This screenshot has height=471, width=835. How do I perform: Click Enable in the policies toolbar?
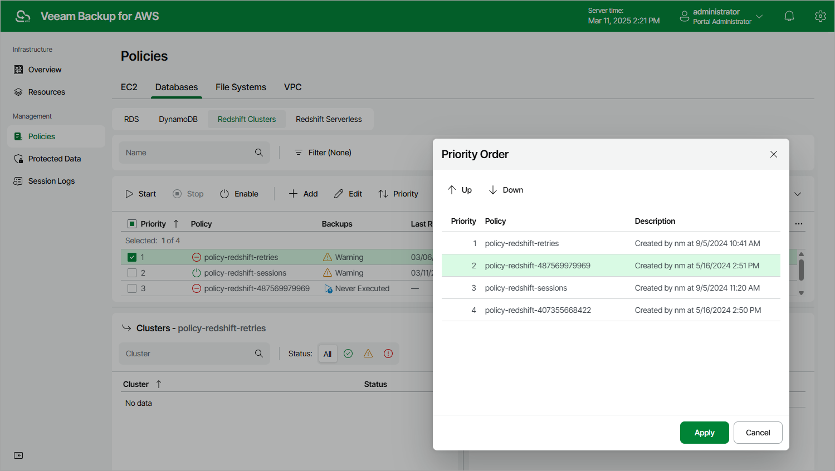pyautogui.click(x=239, y=194)
